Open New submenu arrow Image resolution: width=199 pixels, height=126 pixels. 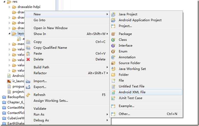pyautogui.click(x=107, y=14)
